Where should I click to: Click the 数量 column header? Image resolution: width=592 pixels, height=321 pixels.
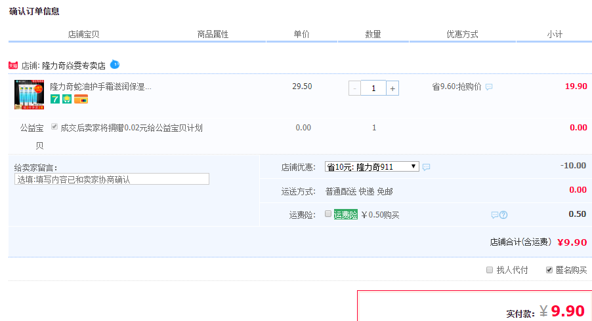(373, 34)
